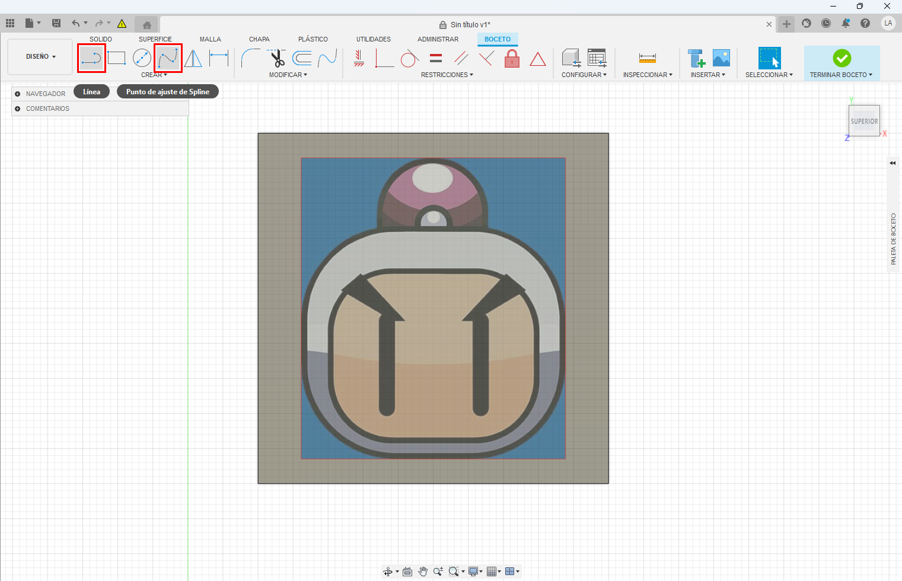Expand the CREAR dropdown menu
Screen dimensions: 902x581
pos(154,75)
